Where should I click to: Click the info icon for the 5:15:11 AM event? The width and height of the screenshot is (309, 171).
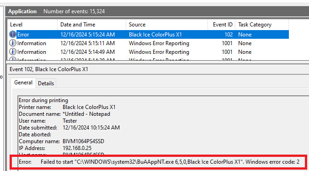[x=13, y=43]
